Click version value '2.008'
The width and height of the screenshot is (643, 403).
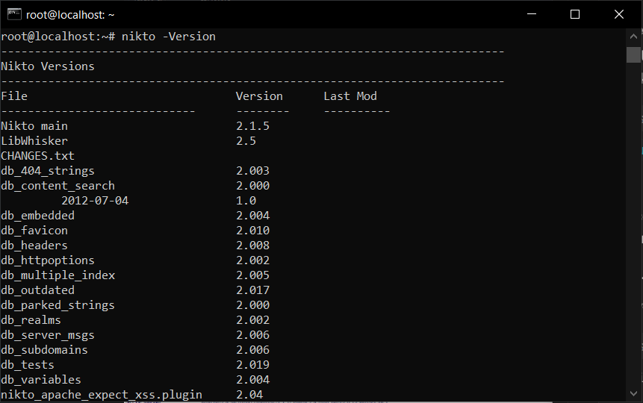click(252, 246)
